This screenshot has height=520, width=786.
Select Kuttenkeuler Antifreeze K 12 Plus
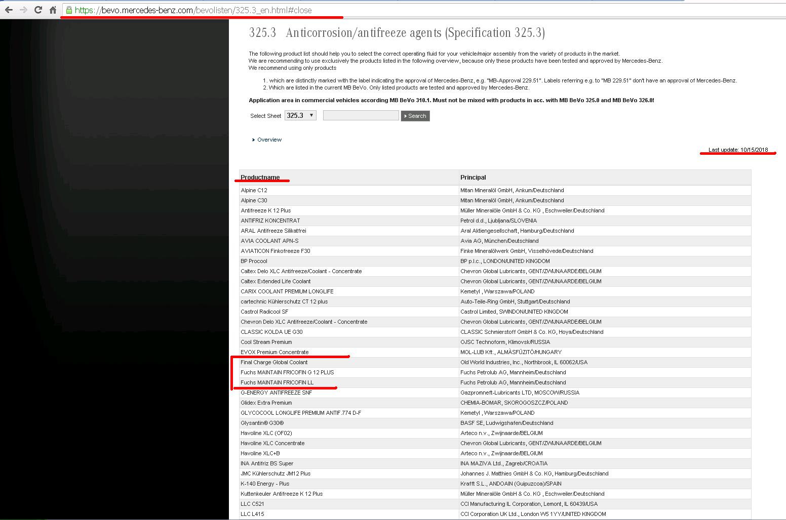(x=282, y=494)
